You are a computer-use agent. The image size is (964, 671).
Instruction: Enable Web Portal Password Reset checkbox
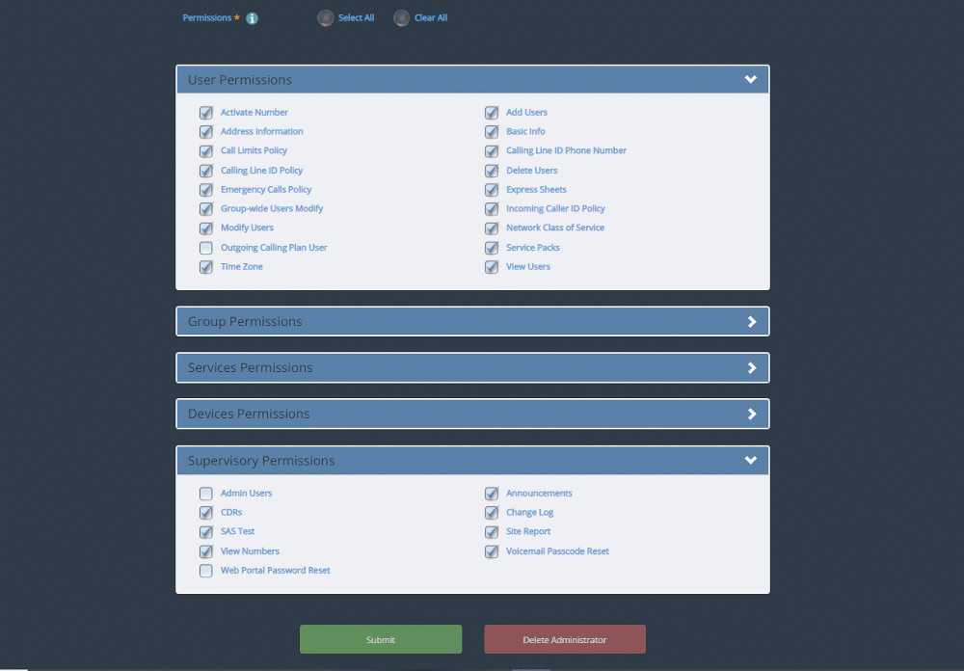205,571
